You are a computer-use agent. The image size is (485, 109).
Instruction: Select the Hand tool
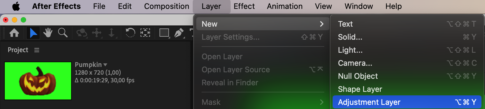tap(48, 33)
